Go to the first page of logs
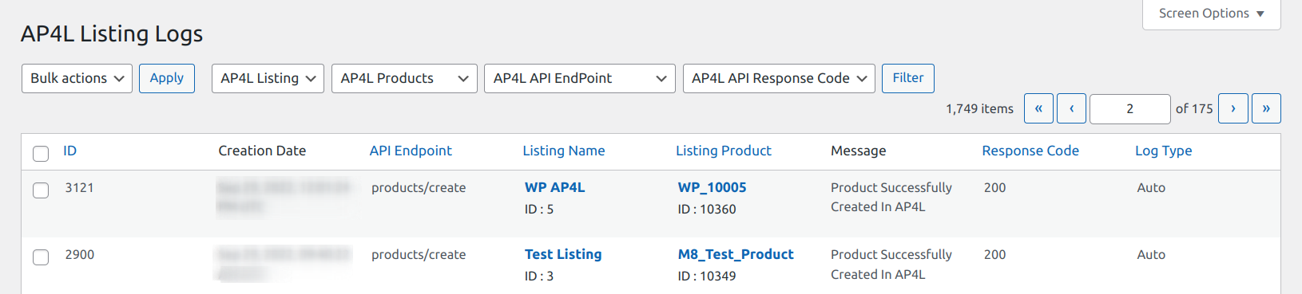This screenshot has height=294, width=1302. [1038, 108]
